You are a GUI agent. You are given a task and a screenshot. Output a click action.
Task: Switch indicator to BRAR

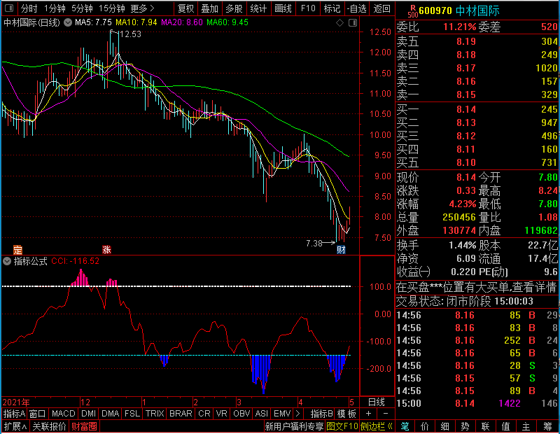click(x=181, y=414)
